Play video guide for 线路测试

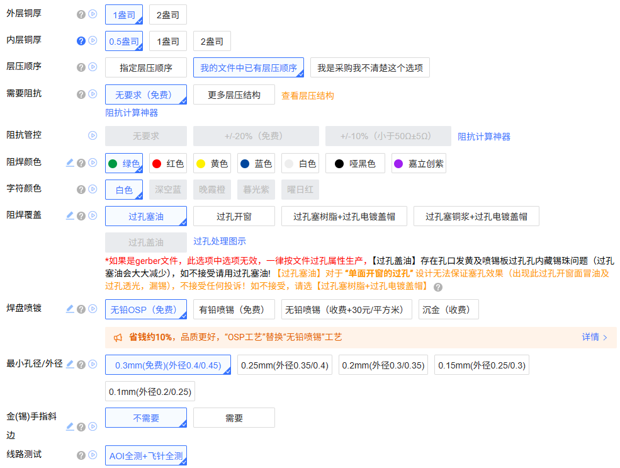[93, 455]
